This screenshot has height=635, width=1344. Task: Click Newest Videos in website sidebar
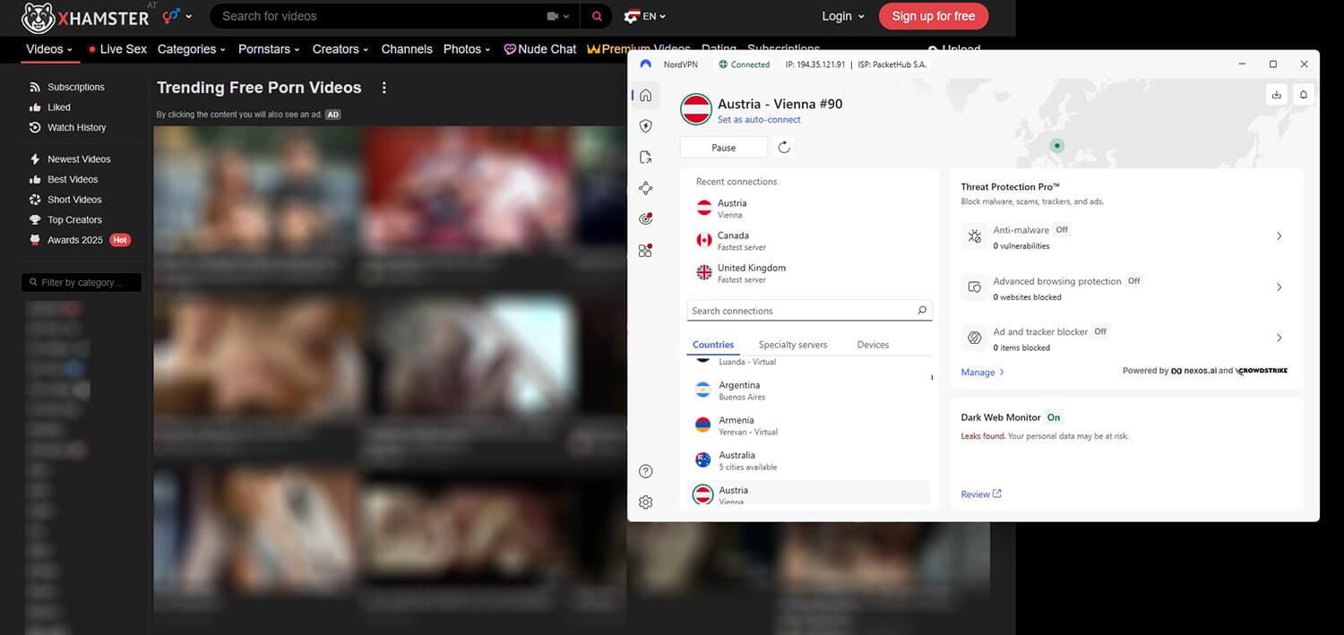pos(70,159)
